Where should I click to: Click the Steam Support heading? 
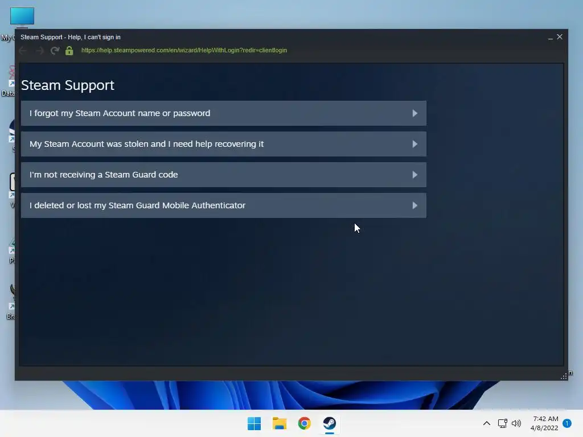pos(68,85)
